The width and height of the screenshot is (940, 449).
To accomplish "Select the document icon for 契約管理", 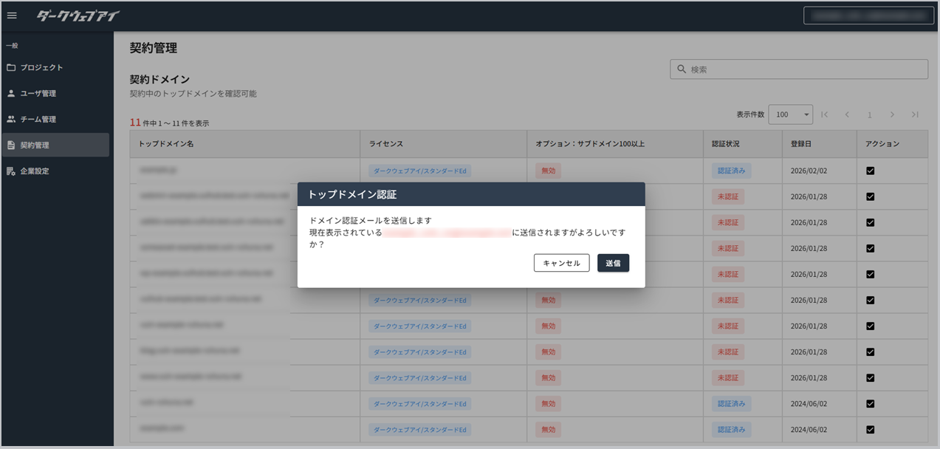I will 10,145.
